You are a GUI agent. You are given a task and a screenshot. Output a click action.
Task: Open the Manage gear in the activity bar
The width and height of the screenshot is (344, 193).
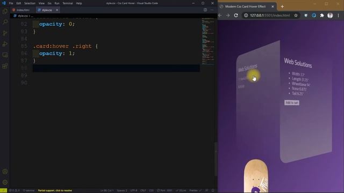point(5,182)
